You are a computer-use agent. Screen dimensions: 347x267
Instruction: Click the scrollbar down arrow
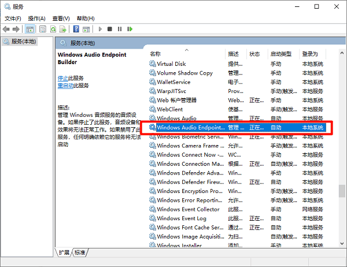point(342,243)
